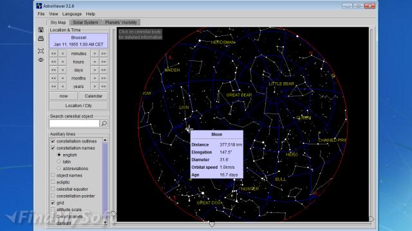Viewport: 412px width, 231px height.
Task: Enable ecliptic line checkbox
Action: click(53, 182)
